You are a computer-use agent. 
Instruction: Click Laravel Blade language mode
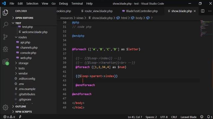coord(188,117)
